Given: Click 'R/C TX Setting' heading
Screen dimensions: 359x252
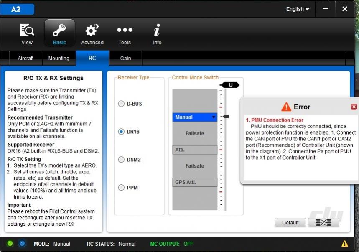Looking at the screenshot, I should (24, 159).
